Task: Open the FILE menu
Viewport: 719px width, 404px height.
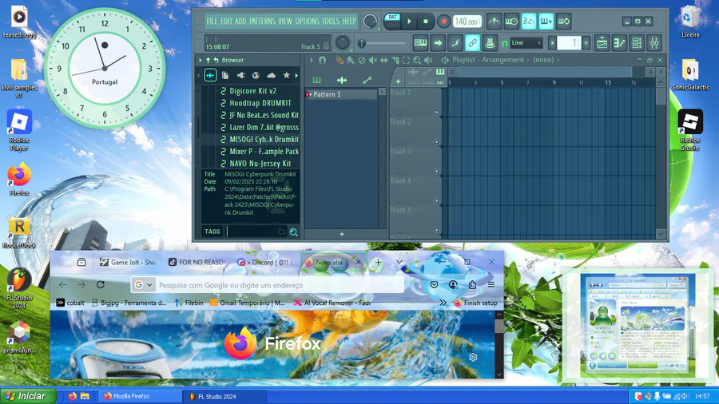Action: click(x=212, y=21)
